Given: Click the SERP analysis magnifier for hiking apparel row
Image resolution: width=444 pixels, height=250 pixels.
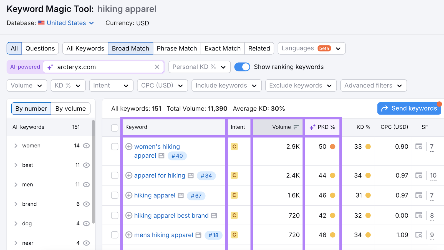Looking at the screenshot, I should click(x=419, y=195).
